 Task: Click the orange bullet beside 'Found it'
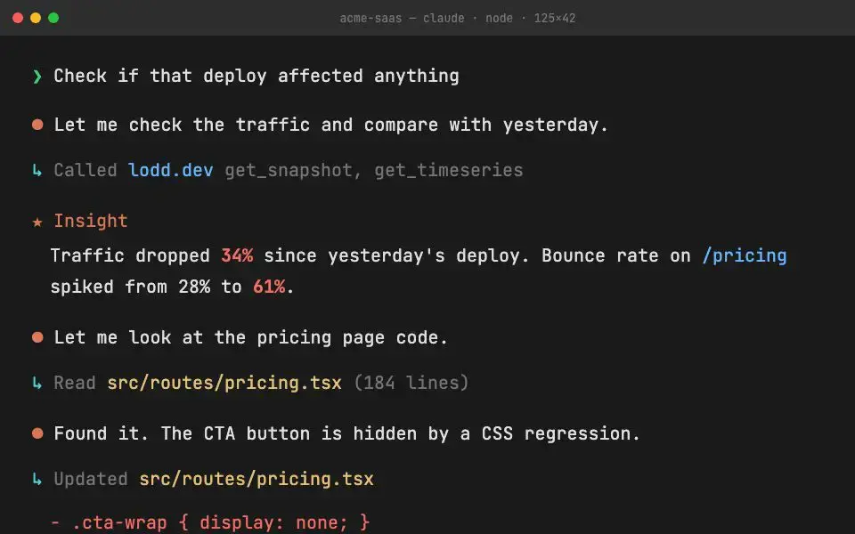coord(37,433)
